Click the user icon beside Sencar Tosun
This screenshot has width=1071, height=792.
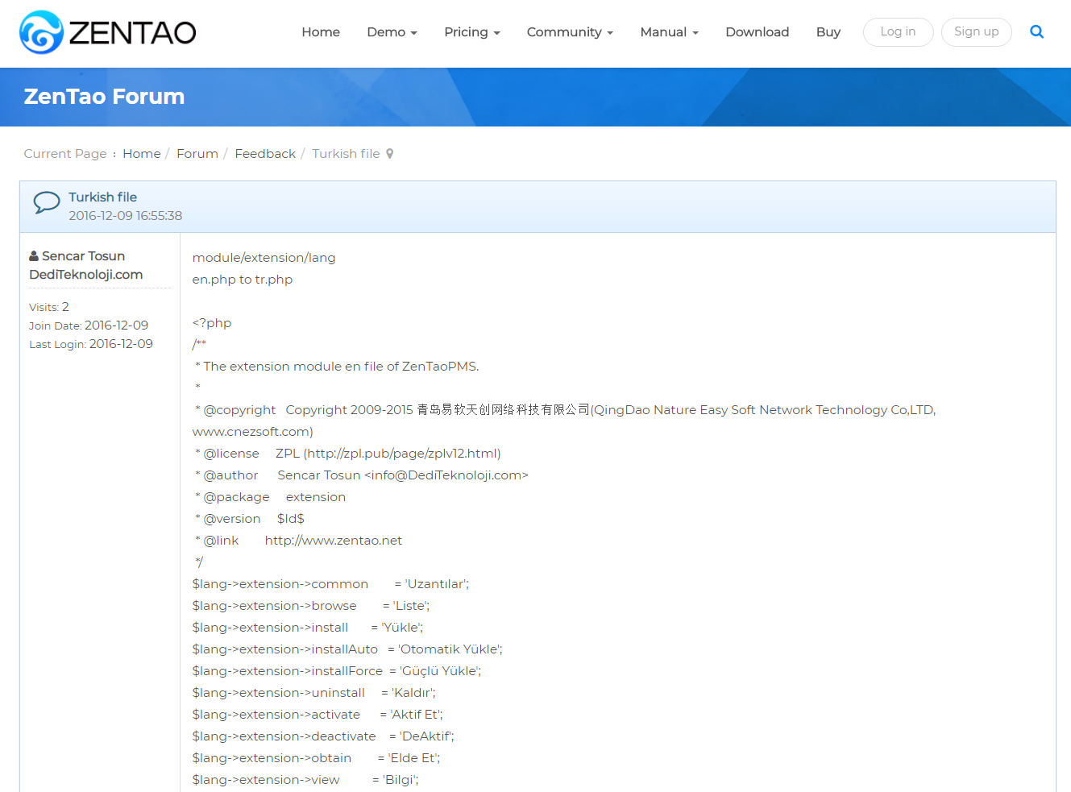tap(34, 256)
